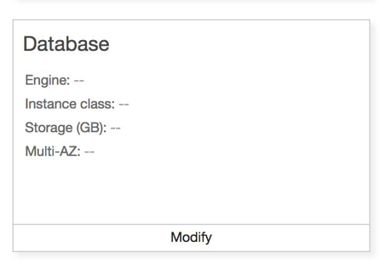
Task: Click the Engine label
Action: [x=48, y=80]
